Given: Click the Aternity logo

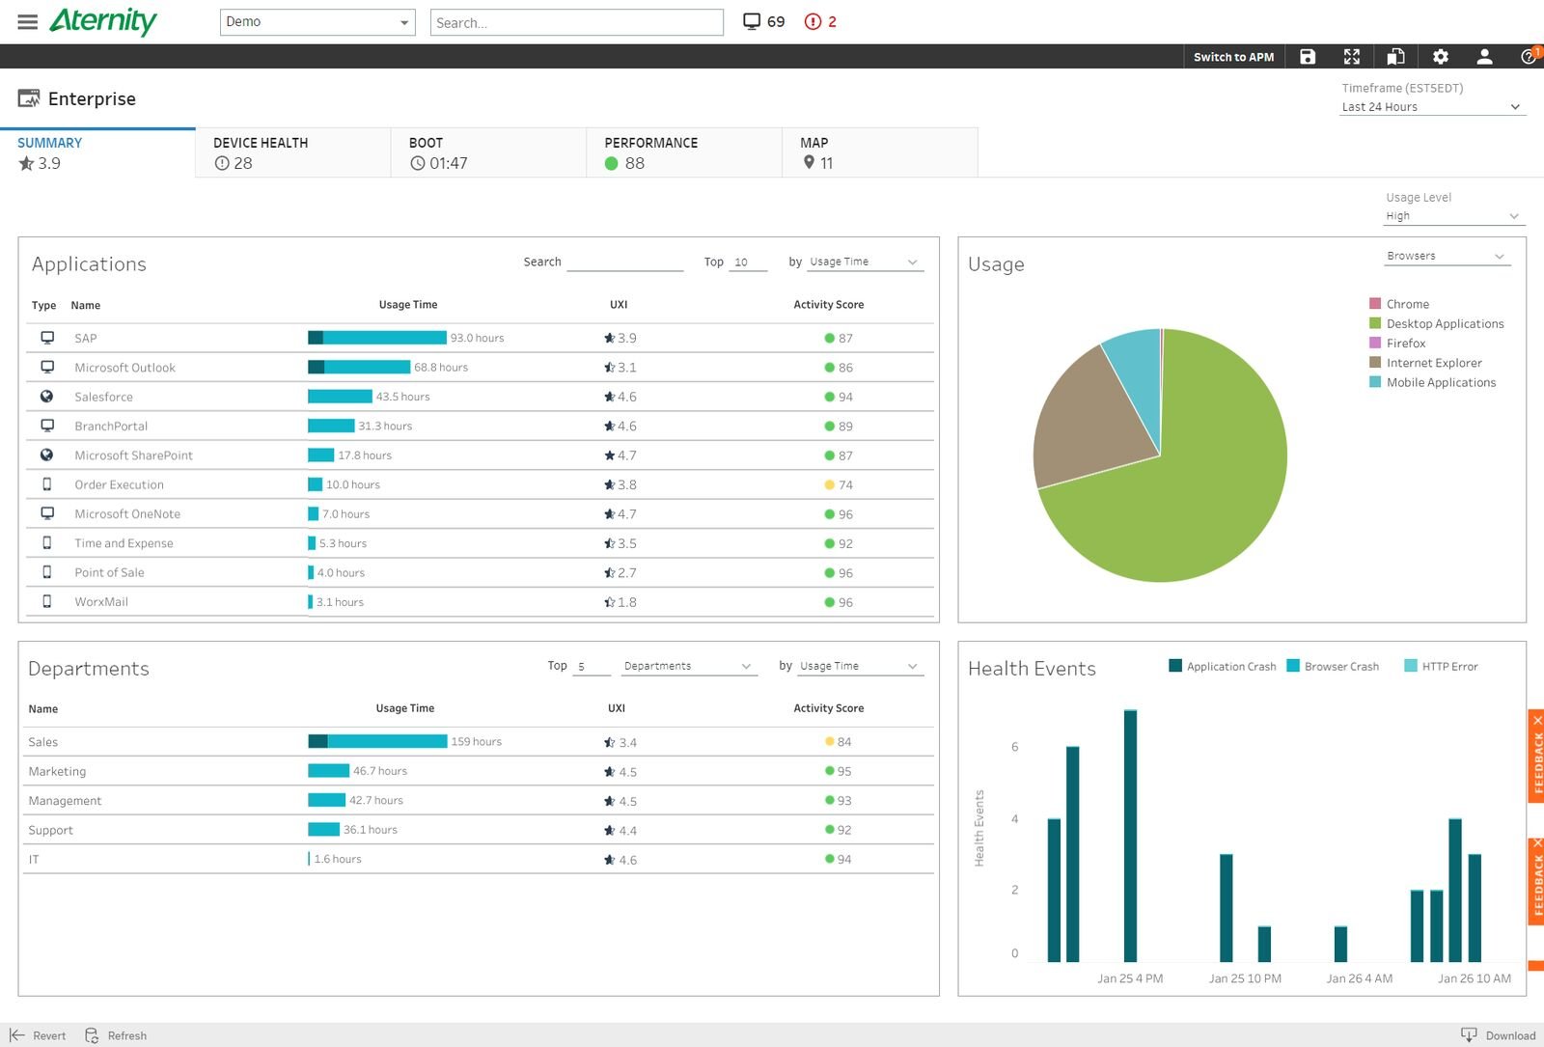Looking at the screenshot, I should (103, 21).
